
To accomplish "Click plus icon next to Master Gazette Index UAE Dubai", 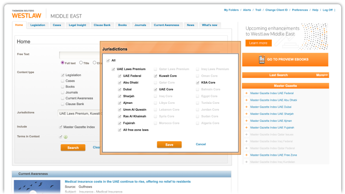I will pos(246,107).
